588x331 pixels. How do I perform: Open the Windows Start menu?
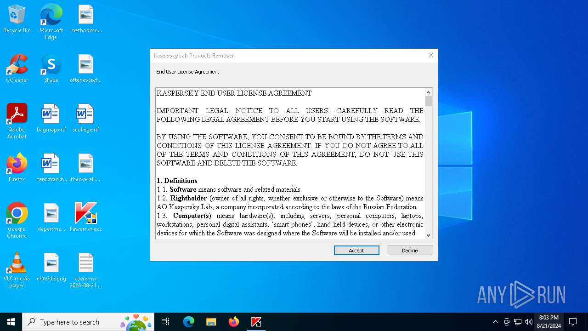(x=11, y=322)
